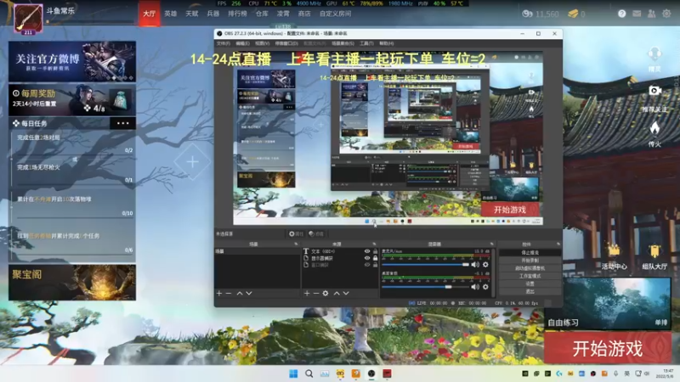The width and height of the screenshot is (680, 382).
Task: Pop out the OBS sources dock
Action: 374,244
